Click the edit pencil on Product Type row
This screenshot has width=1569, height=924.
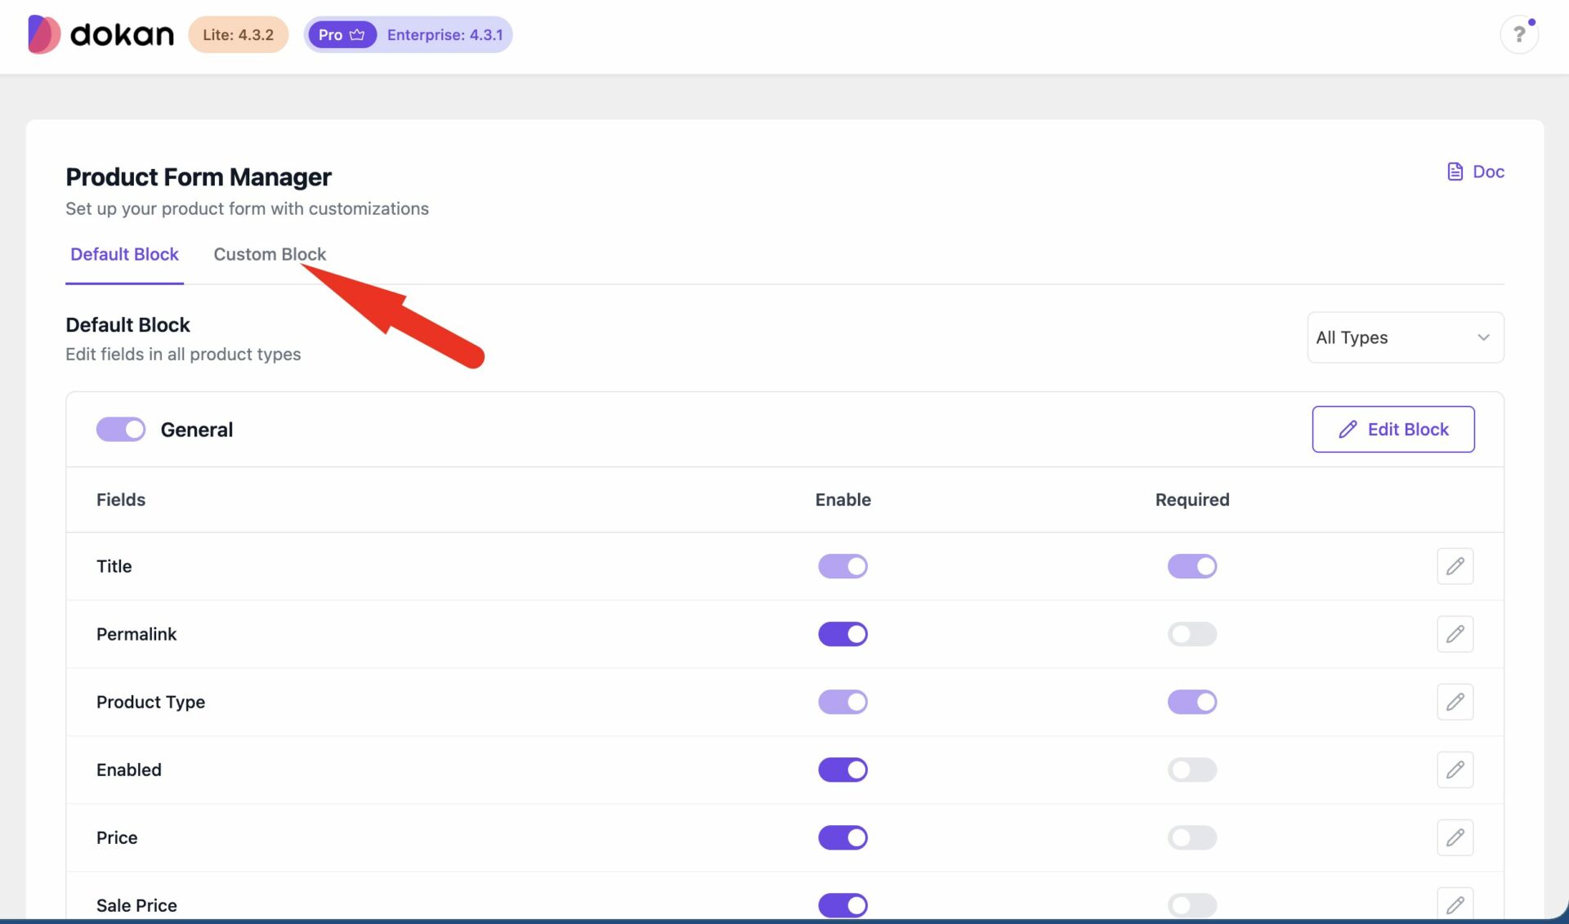(x=1455, y=702)
